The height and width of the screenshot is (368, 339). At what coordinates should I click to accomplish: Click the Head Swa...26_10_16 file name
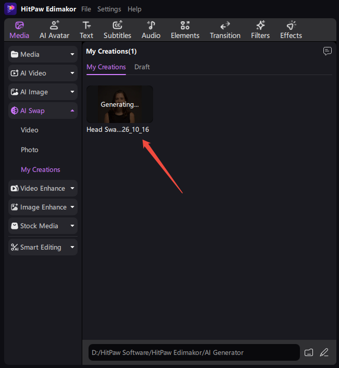[118, 130]
